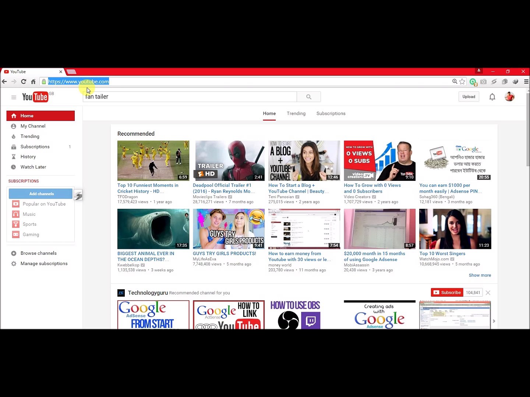Toggle the YouTube guide hamburger menu

[14, 97]
